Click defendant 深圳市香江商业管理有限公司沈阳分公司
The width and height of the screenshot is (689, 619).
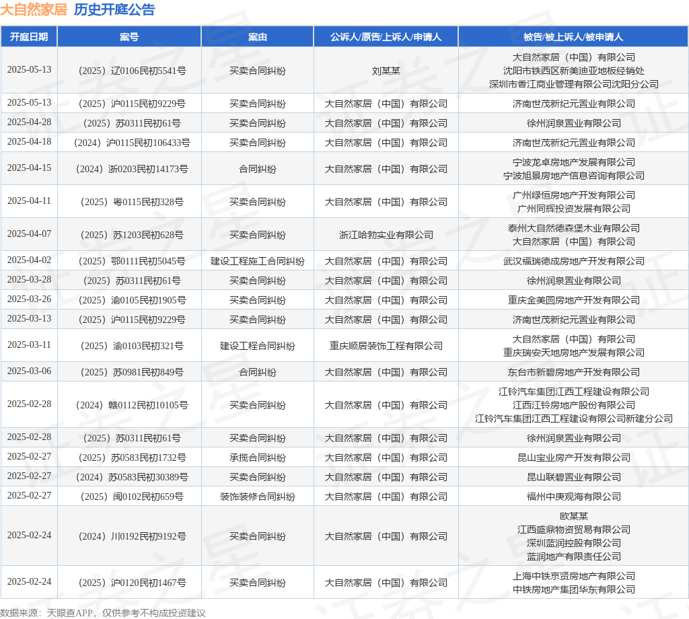[x=573, y=84]
